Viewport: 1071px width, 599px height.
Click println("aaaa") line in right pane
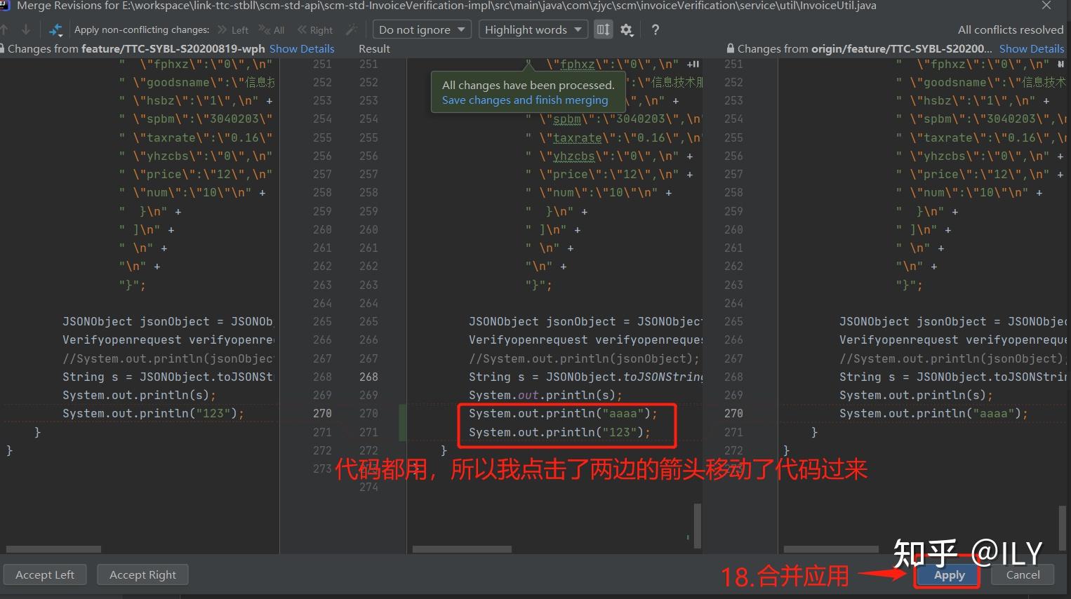coord(933,413)
